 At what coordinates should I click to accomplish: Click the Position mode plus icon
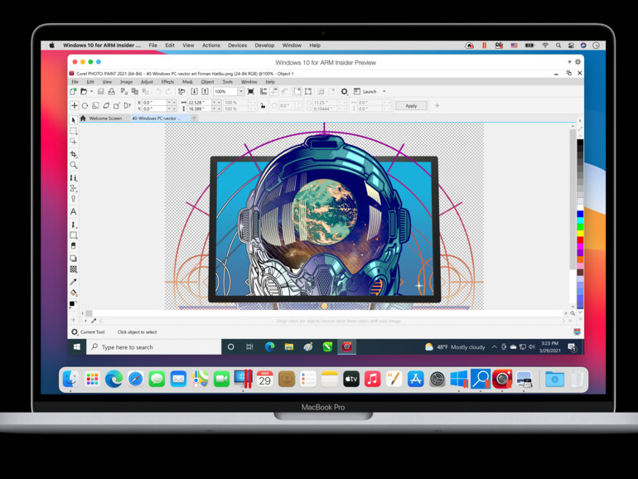75,106
